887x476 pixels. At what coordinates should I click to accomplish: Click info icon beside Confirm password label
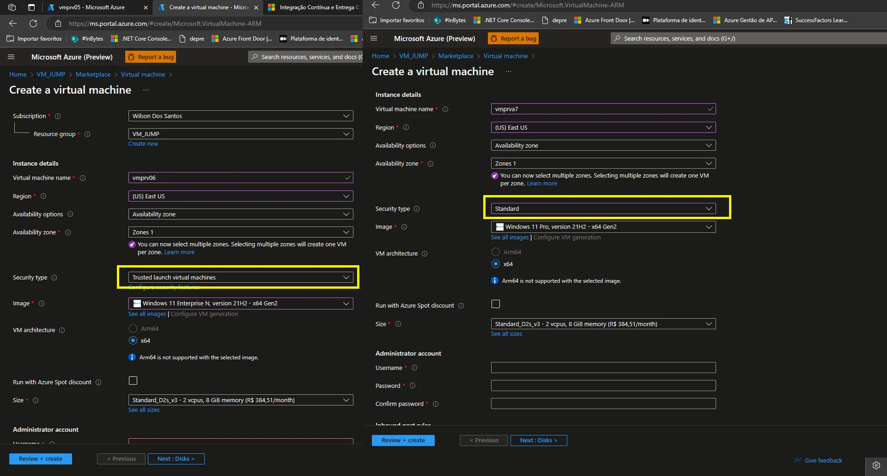click(436, 404)
